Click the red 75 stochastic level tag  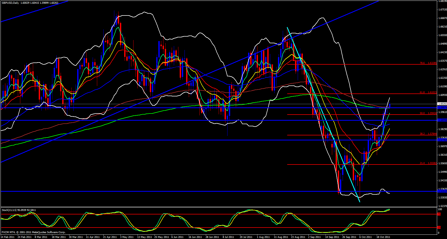tap(439, 214)
